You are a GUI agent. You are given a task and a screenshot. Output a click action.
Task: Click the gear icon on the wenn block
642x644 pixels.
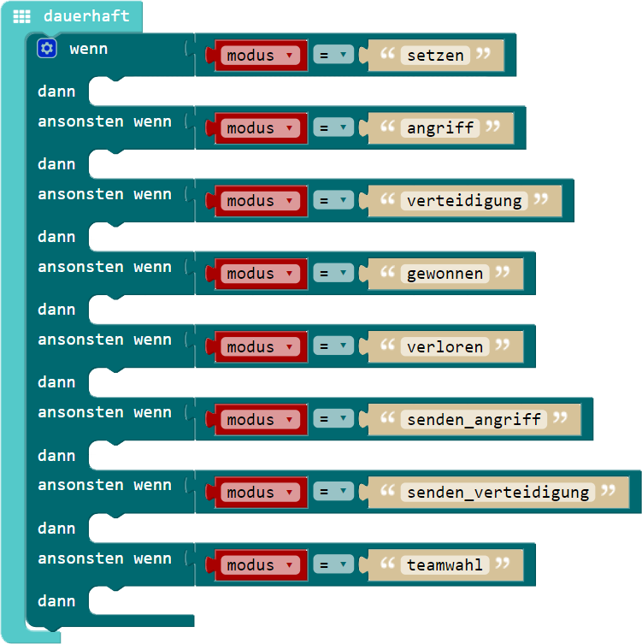click(46, 49)
